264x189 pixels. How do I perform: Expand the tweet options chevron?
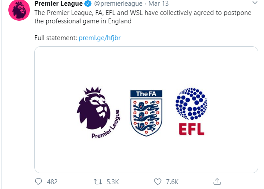click(x=255, y=3)
